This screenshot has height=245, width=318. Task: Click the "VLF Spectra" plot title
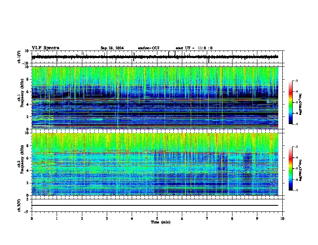(x=45, y=48)
